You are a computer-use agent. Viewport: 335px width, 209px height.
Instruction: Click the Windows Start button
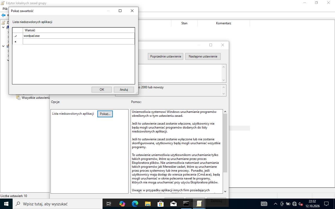point(6,204)
